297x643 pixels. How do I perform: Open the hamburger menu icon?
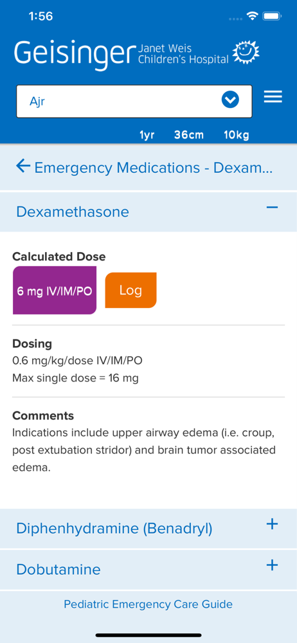273,97
